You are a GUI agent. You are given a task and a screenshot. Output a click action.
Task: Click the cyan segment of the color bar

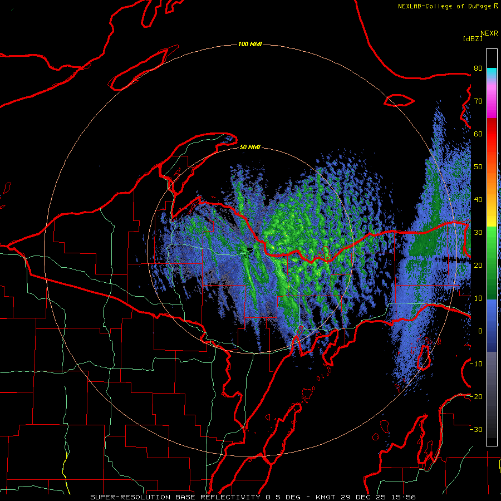click(492, 73)
